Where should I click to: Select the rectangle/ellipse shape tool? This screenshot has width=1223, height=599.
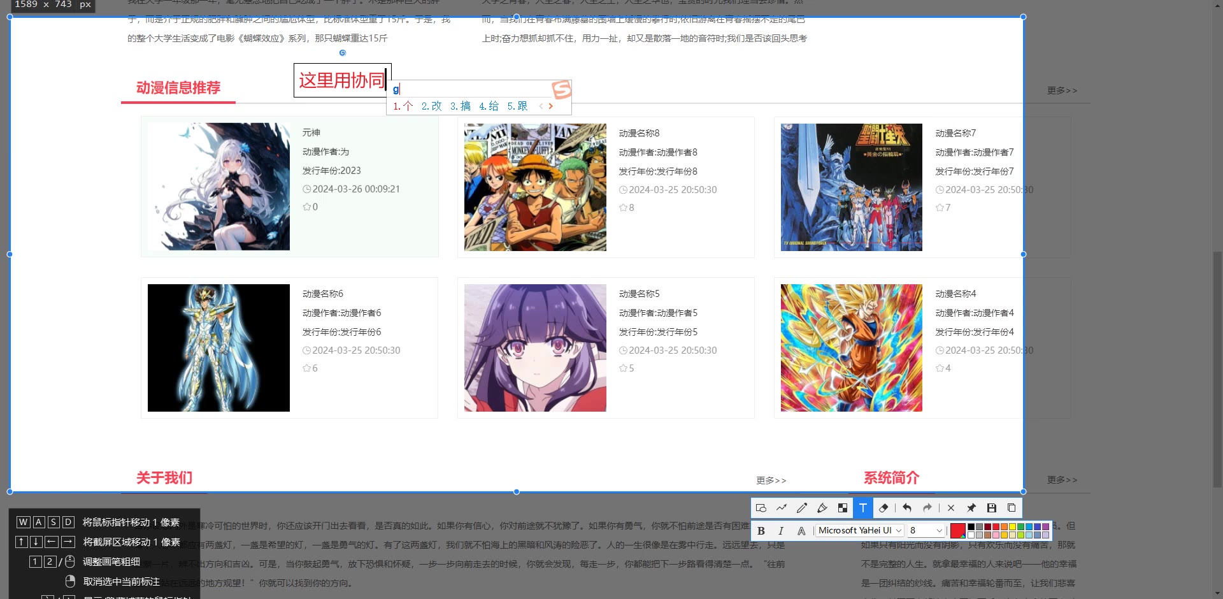pos(761,508)
